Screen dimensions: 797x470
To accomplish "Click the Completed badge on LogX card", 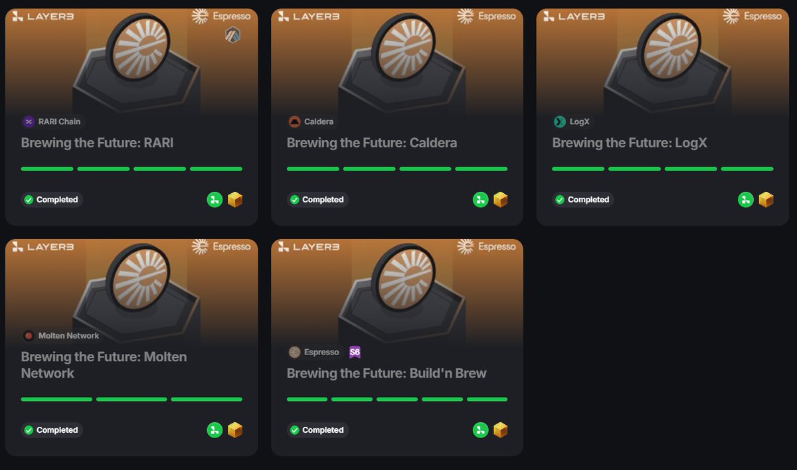I will tap(583, 199).
